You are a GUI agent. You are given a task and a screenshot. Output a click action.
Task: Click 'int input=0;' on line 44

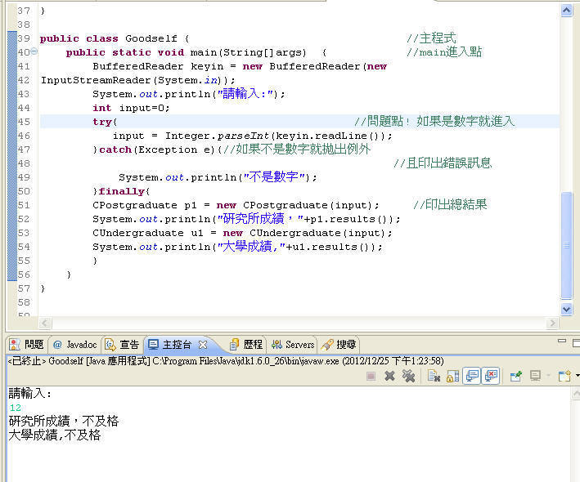[x=131, y=108]
